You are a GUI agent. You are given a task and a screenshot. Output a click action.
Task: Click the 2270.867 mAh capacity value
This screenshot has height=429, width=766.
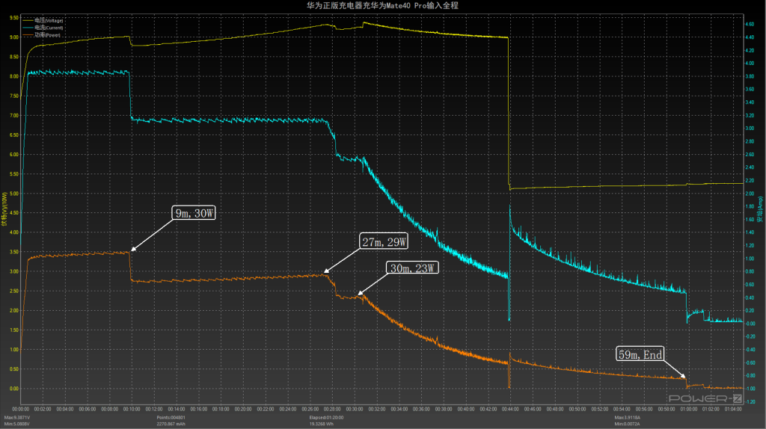pos(171,424)
